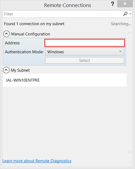Click the My Subnet heading text
Viewport: 135px width, 169px height.
(x=20, y=70)
